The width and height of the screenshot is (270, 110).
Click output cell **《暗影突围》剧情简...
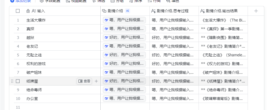(x=223, y=38)
